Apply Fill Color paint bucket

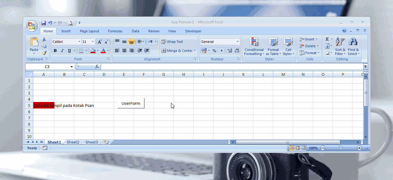click(93, 51)
